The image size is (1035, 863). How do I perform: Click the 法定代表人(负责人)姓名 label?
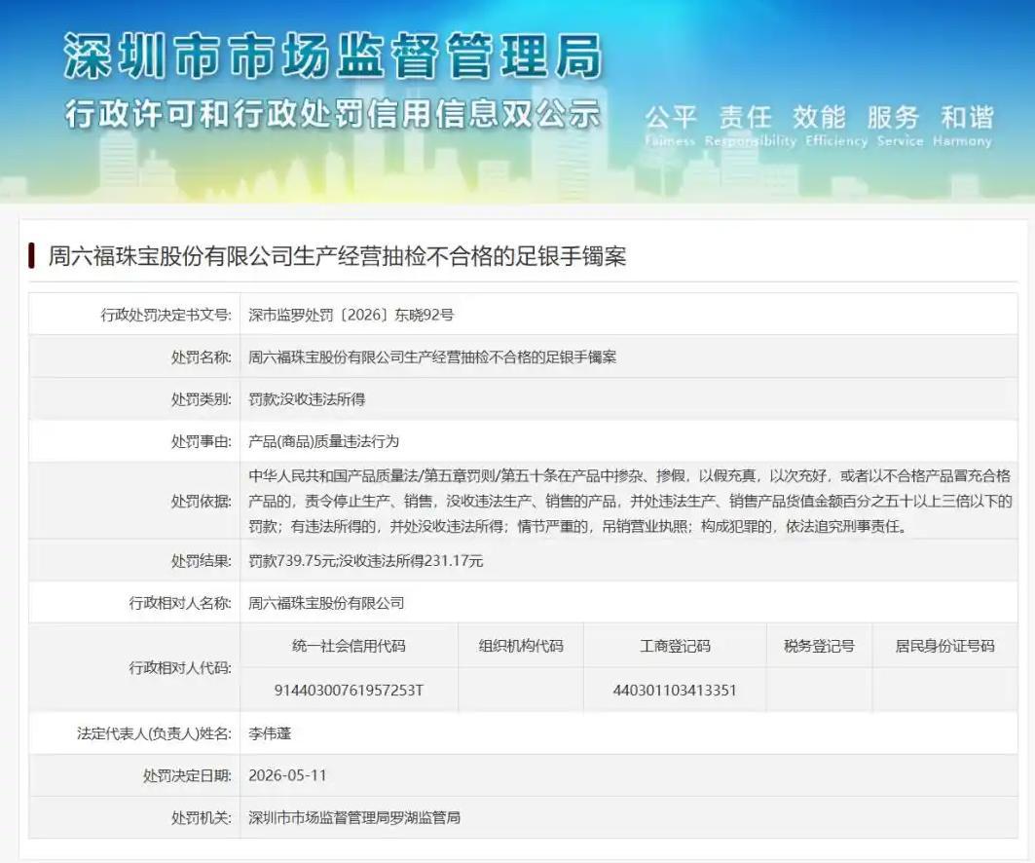pyautogui.click(x=155, y=733)
